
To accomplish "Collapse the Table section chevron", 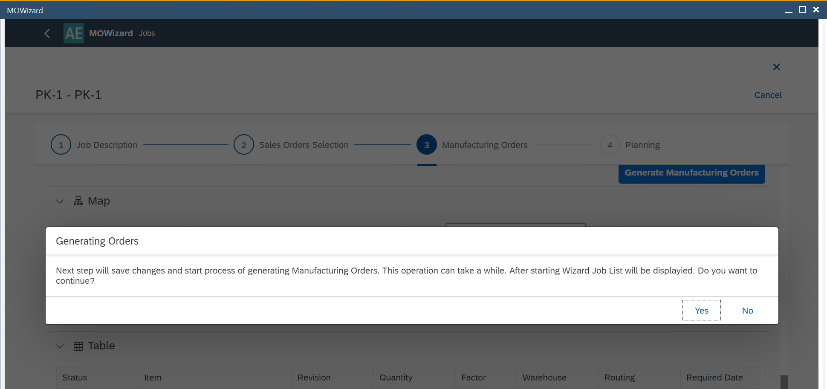I will click(60, 346).
